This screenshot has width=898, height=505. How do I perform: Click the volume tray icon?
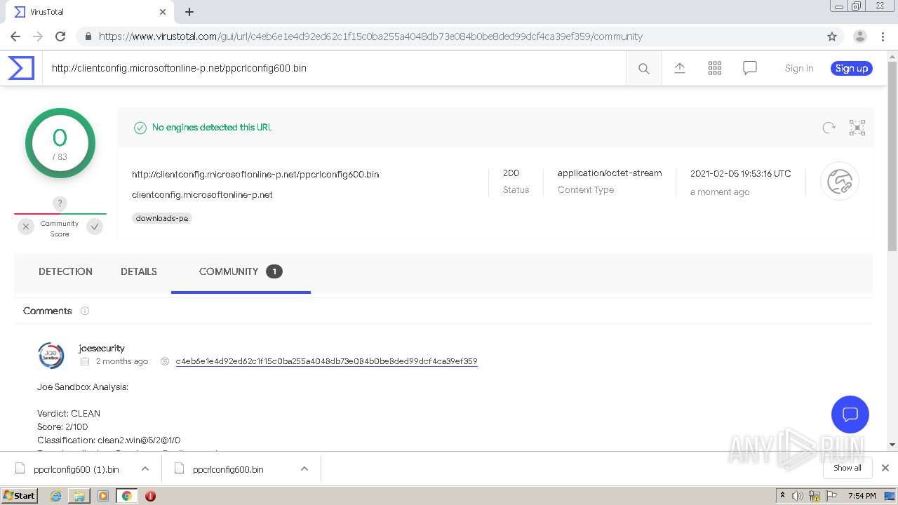tap(798, 496)
